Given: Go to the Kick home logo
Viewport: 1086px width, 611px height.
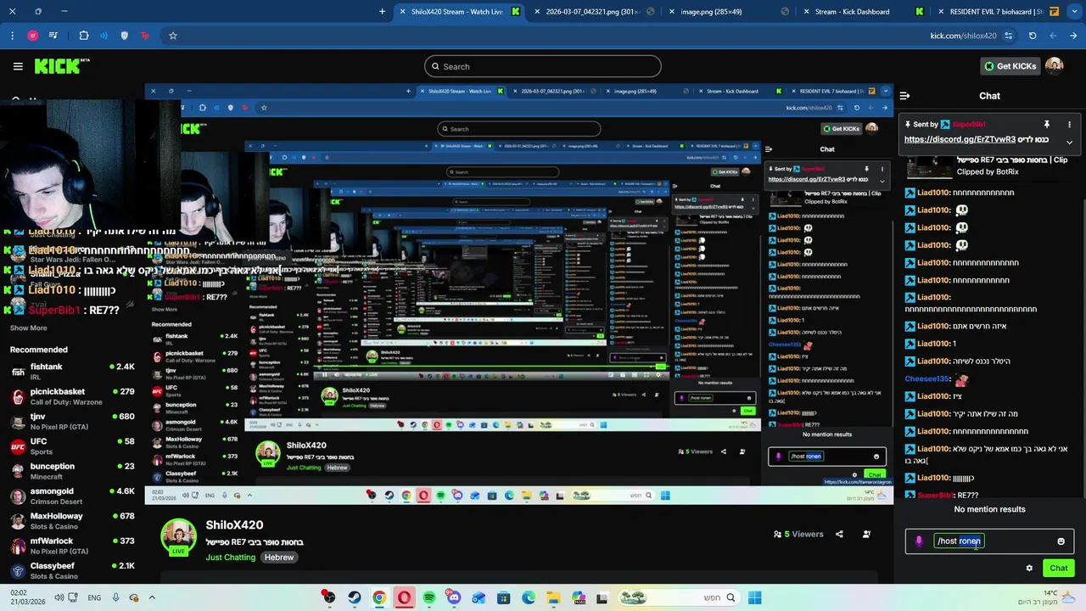Looking at the screenshot, I should (x=62, y=66).
